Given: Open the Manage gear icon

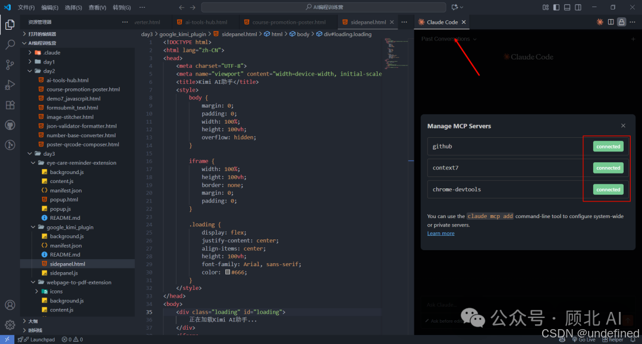Looking at the screenshot, I should (10, 325).
